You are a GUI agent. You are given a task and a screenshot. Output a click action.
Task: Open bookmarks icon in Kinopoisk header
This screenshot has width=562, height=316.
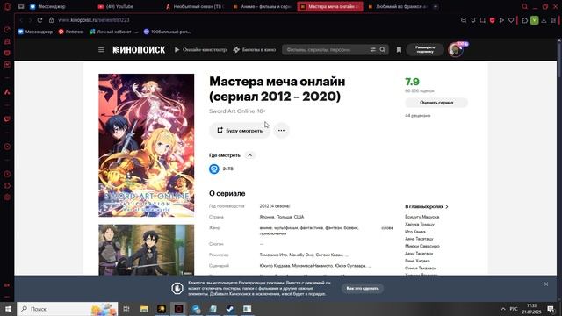(399, 50)
